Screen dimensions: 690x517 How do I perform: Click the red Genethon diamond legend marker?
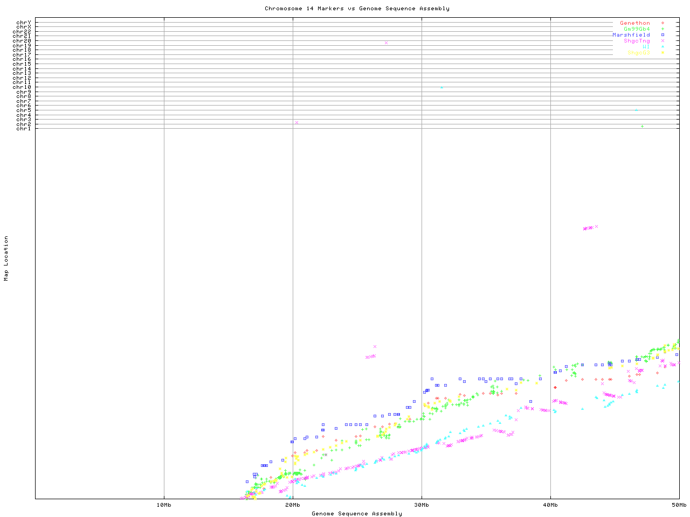click(663, 23)
